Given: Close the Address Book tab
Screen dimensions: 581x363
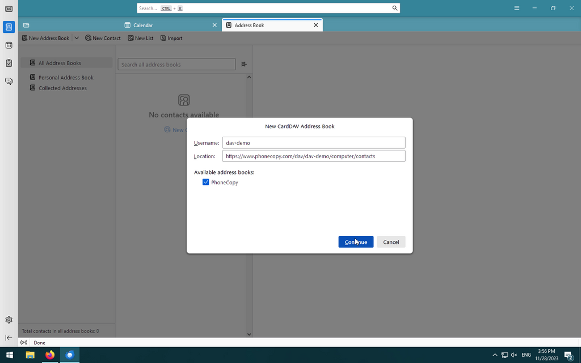Looking at the screenshot, I should [316, 25].
